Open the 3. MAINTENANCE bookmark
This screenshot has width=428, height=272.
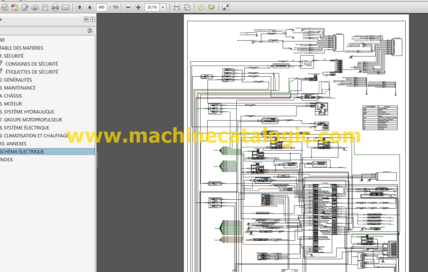(x=18, y=88)
